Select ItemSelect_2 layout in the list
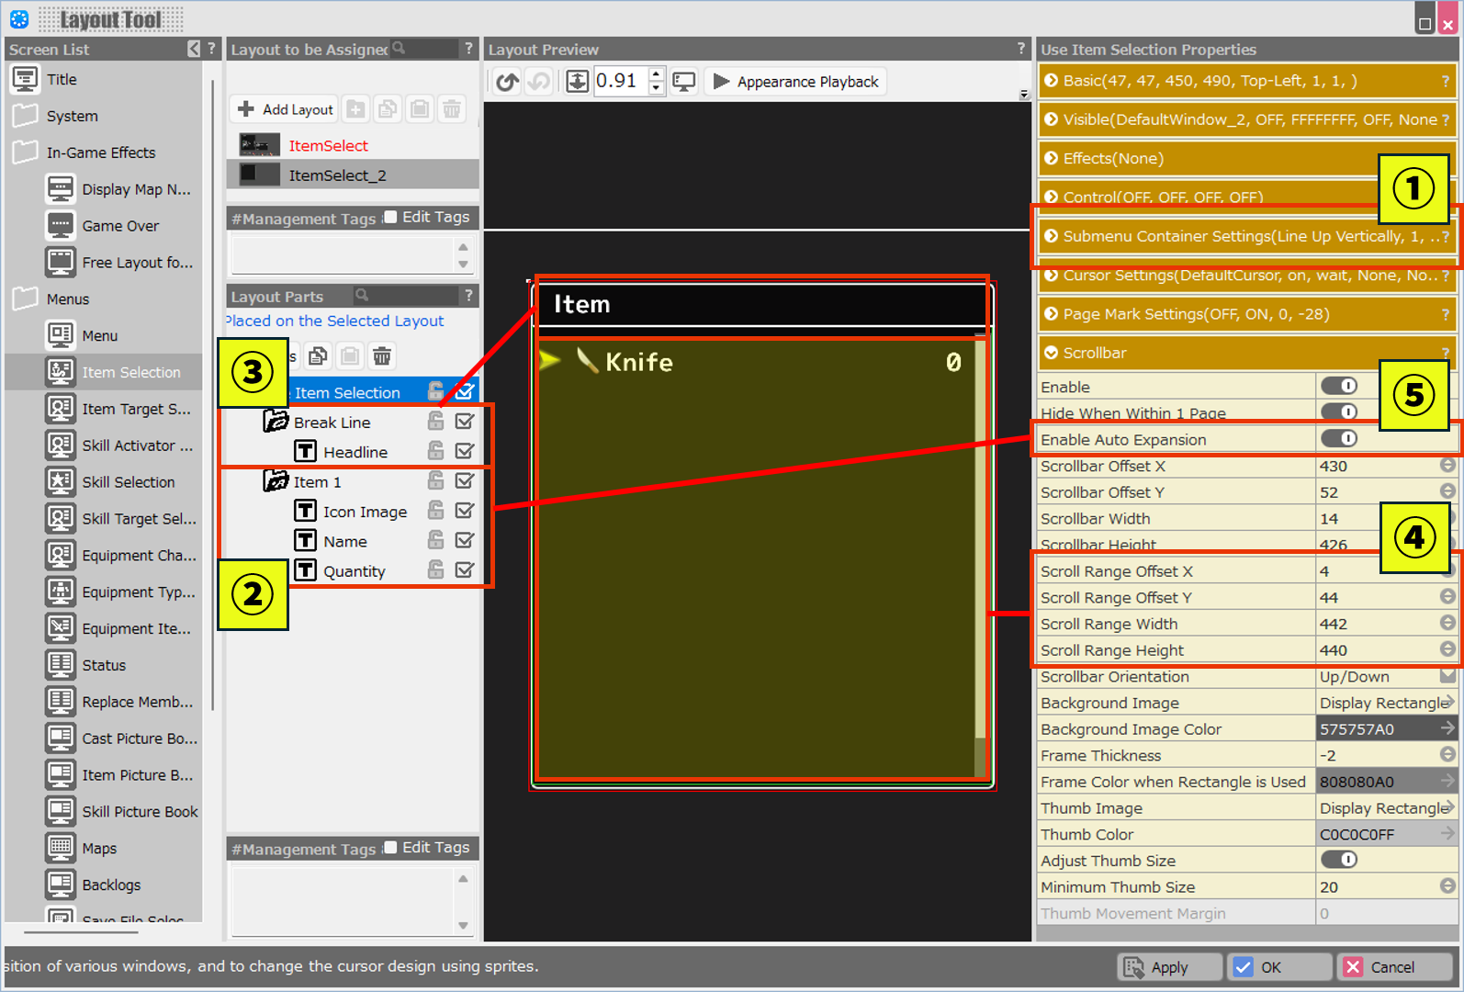The height and width of the screenshot is (992, 1464). (x=337, y=175)
